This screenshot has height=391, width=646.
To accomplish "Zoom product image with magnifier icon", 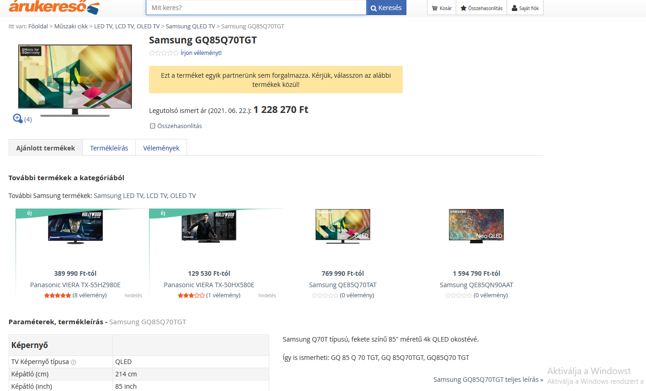I will [x=18, y=118].
